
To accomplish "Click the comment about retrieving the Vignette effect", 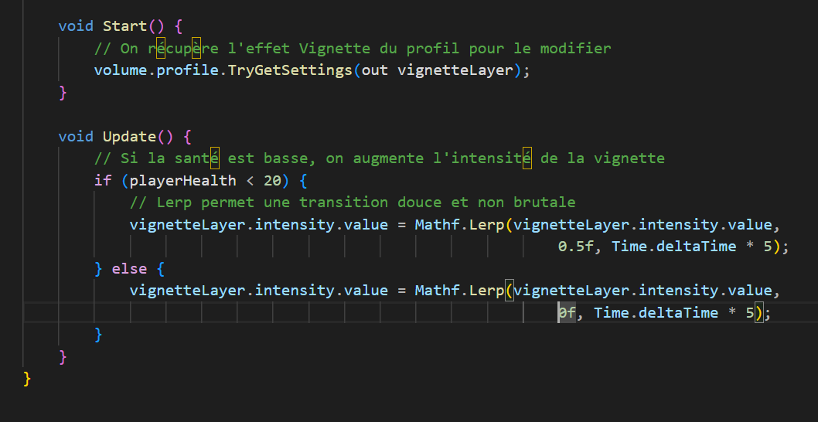I will [x=353, y=49].
